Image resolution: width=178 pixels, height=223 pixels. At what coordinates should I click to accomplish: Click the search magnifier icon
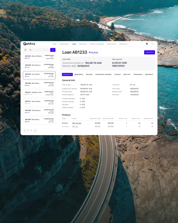pos(30,50)
